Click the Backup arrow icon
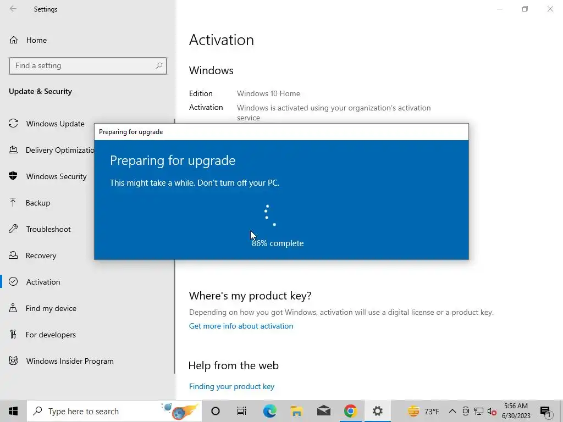The width and height of the screenshot is (563, 422). tap(13, 202)
